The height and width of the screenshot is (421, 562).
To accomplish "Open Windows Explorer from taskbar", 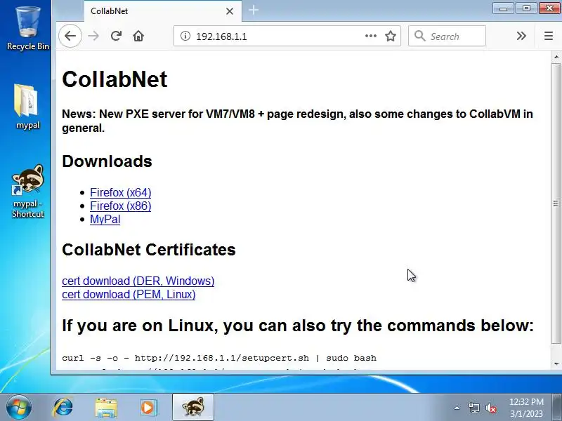I will (x=106, y=408).
